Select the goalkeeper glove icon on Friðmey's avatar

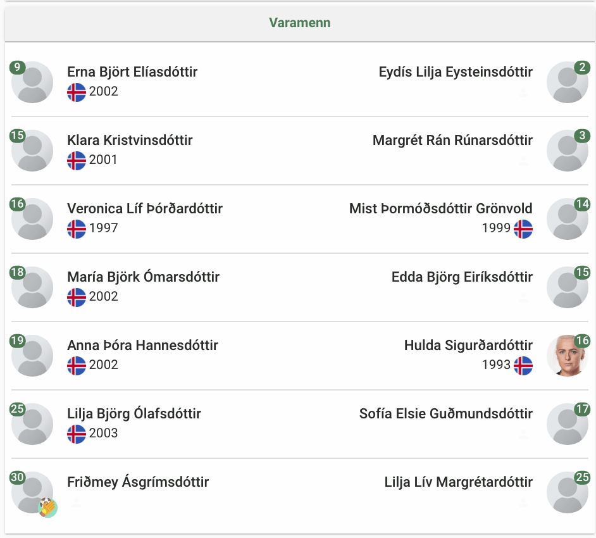[x=47, y=508]
